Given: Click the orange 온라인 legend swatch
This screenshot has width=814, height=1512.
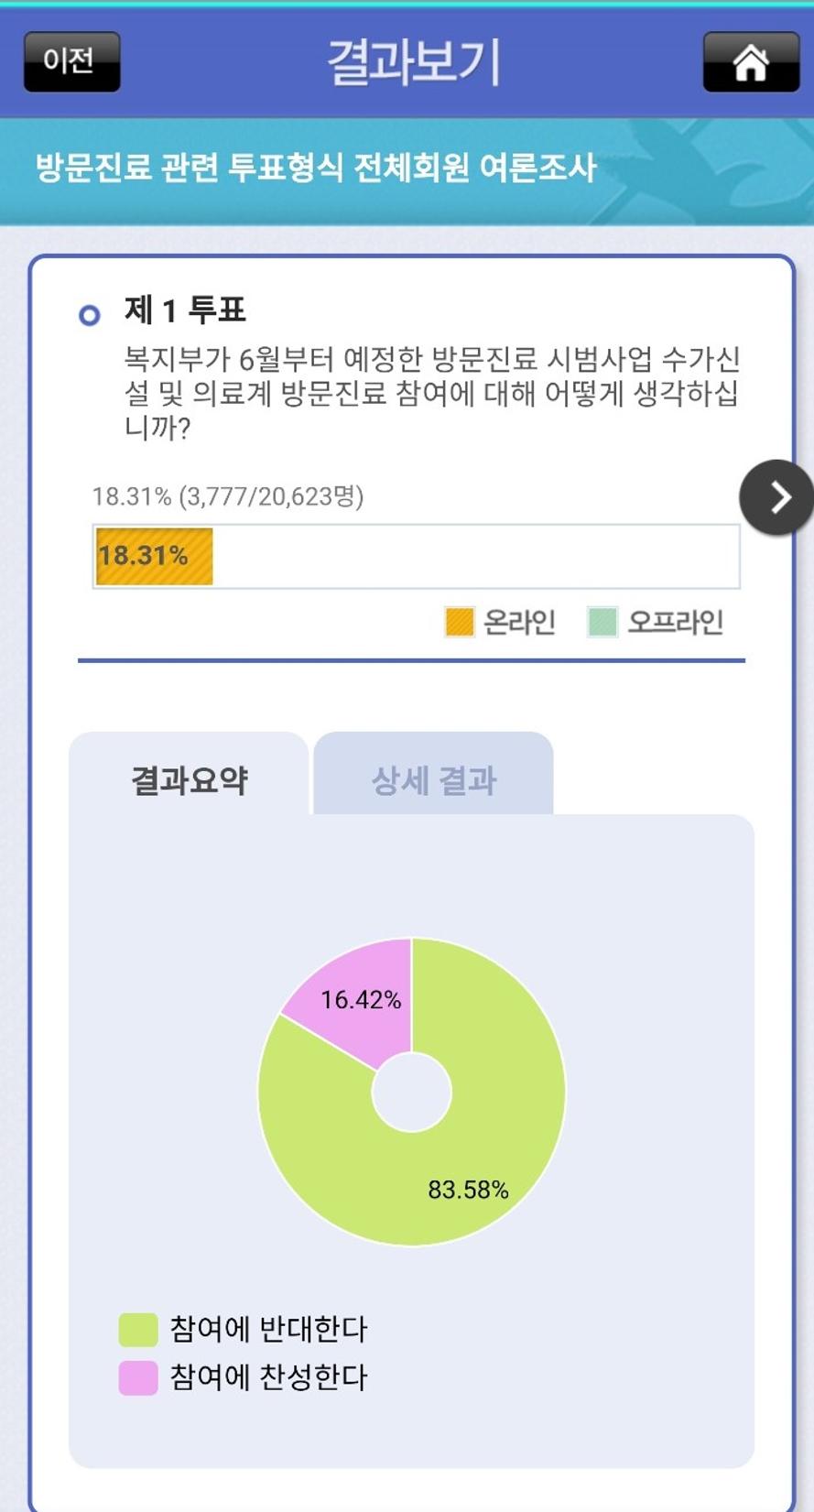Looking at the screenshot, I should pos(460,622).
